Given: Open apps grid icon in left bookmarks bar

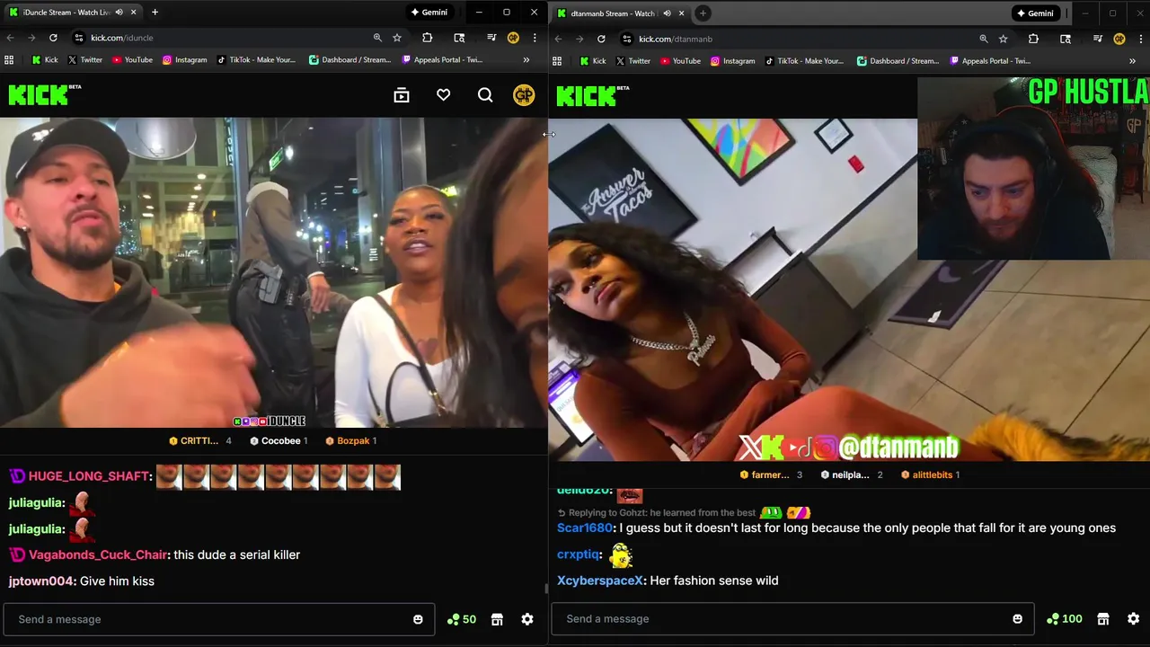Looking at the screenshot, I should [9, 60].
